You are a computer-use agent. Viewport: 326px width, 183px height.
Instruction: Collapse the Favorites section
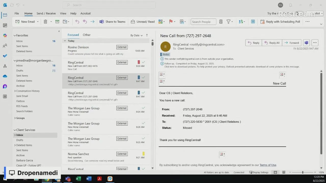(15, 36)
